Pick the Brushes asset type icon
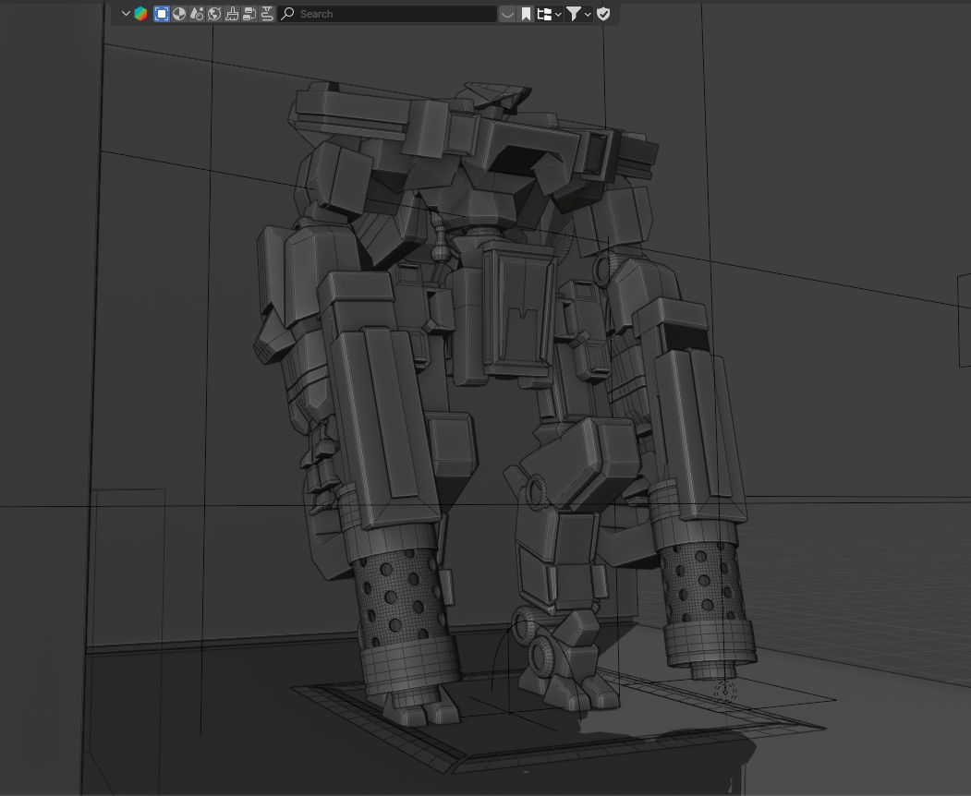Image resolution: width=971 pixels, height=796 pixels. click(x=232, y=14)
